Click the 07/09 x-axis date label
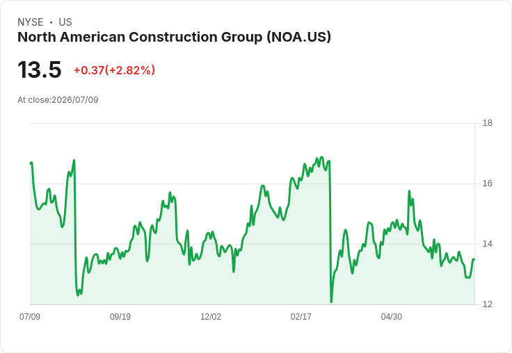This screenshot has height=353, width=512. click(x=30, y=316)
